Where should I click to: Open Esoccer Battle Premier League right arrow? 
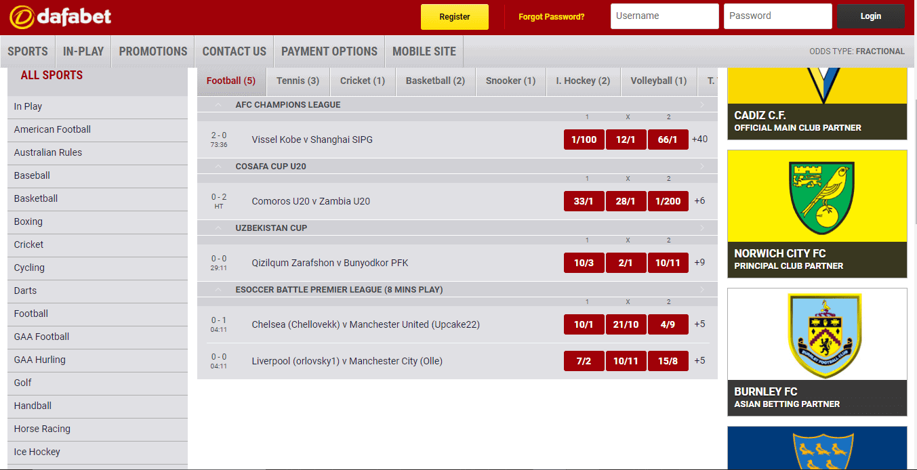click(702, 290)
